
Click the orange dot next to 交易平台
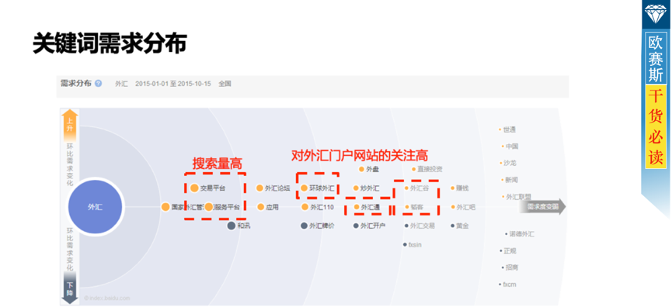194,188
